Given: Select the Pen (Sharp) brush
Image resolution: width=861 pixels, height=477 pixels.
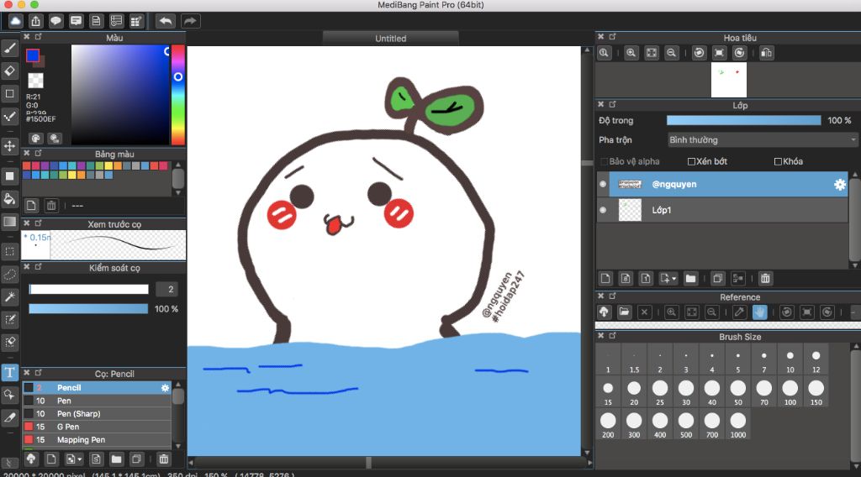Looking at the screenshot, I should 97,414.
